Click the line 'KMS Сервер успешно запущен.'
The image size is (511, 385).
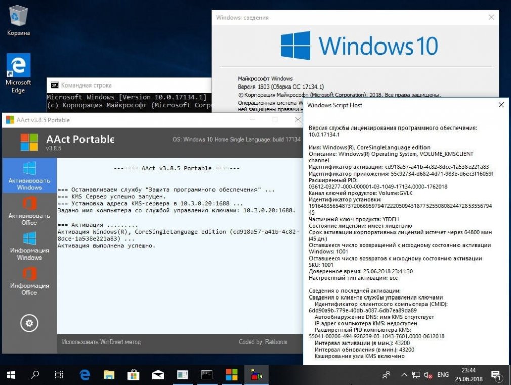(112, 197)
